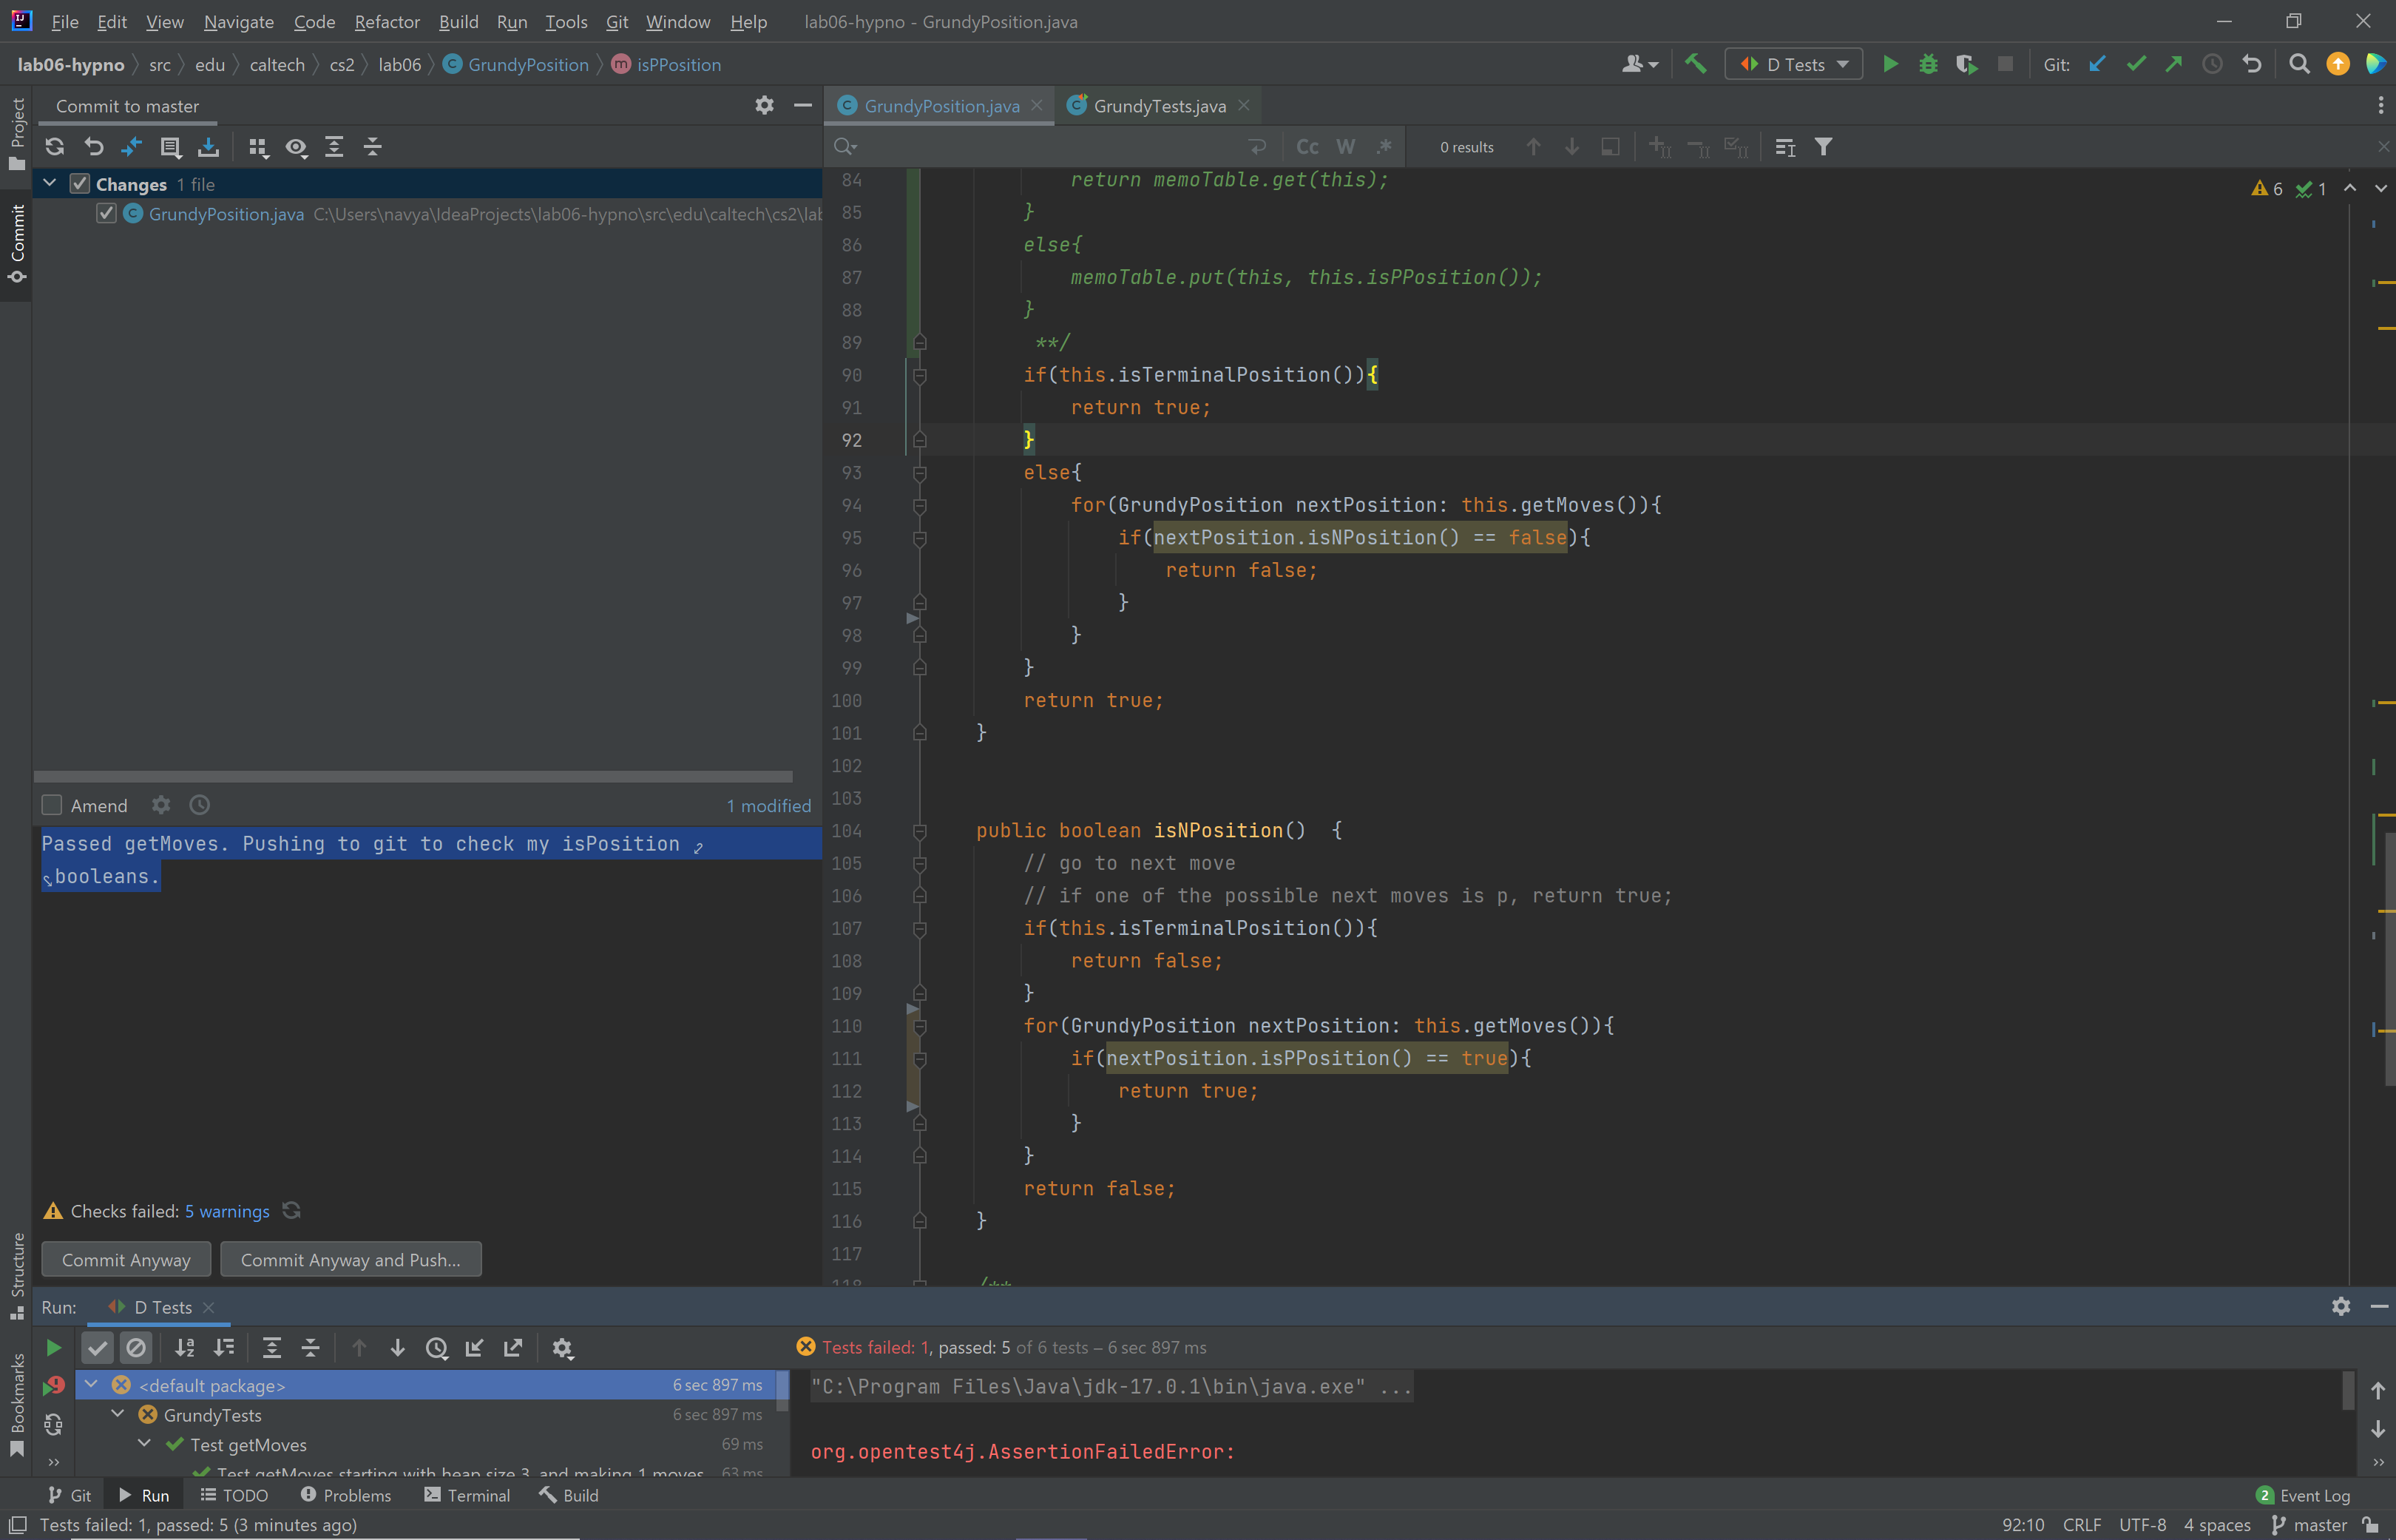This screenshot has width=2396, height=1540.
Task: Click the Rollback icon in commit toolbar
Action: (94, 147)
